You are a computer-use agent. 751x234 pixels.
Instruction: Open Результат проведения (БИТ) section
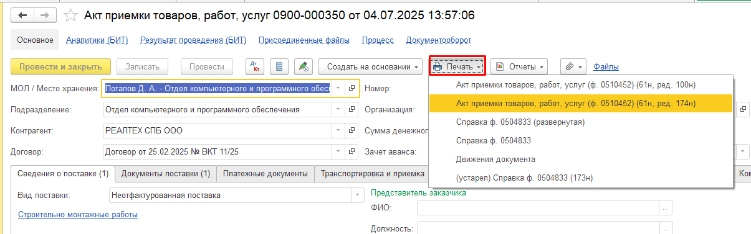point(193,40)
